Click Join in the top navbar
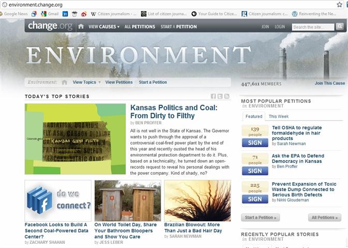Image resolution: width=348 pixels, height=248 pixels. (x=265, y=27)
